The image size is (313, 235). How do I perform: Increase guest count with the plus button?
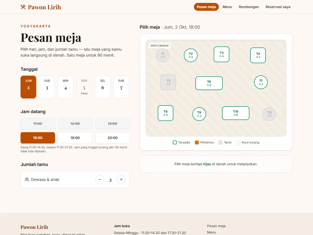click(x=121, y=180)
